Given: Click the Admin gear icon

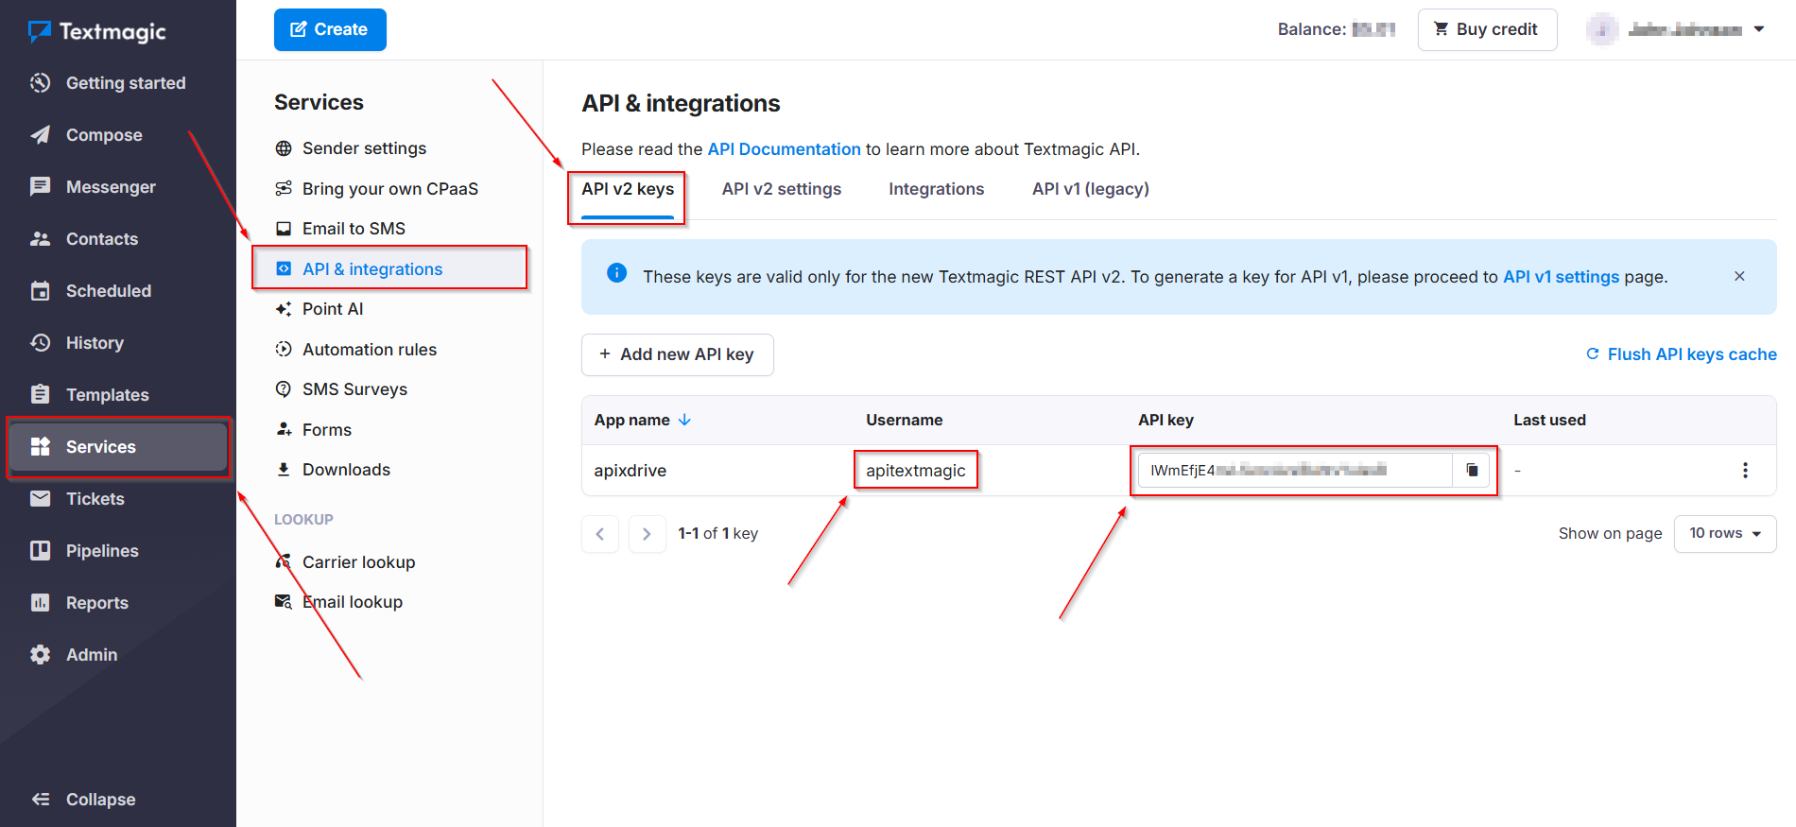Looking at the screenshot, I should pyautogui.click(x=40, y=654).
